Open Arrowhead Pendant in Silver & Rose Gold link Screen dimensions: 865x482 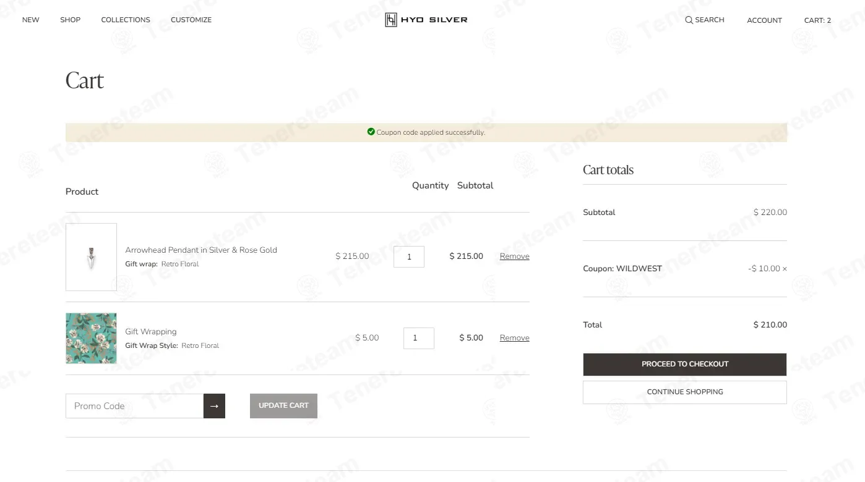(x=201, y=250)
